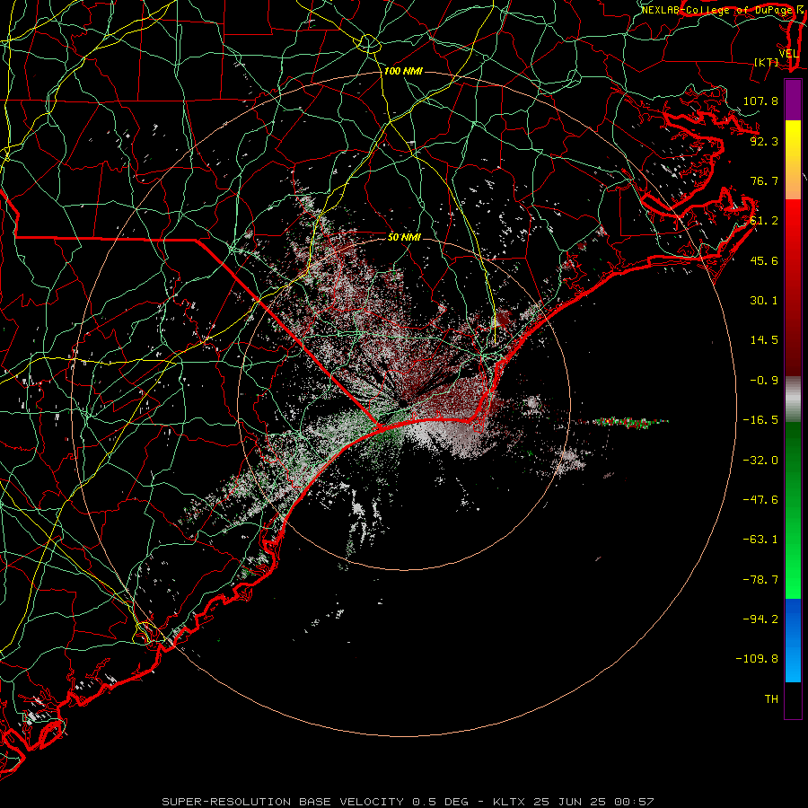Viewport: 808px width, 808px height.
Task: Click the VEL legend title
Action: 788,54
